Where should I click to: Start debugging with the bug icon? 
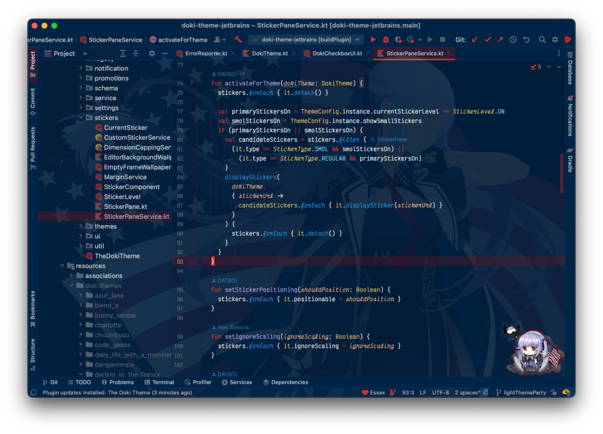(x=386, y=39)
